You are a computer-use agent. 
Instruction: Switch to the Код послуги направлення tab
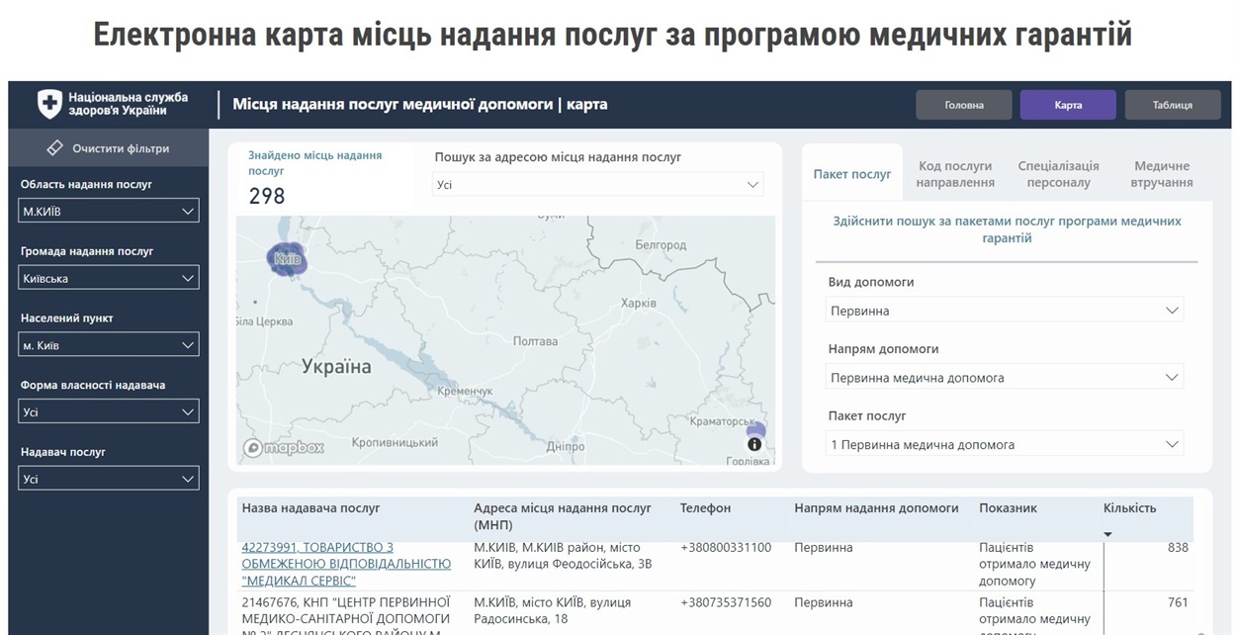click(x=954, y=174)
